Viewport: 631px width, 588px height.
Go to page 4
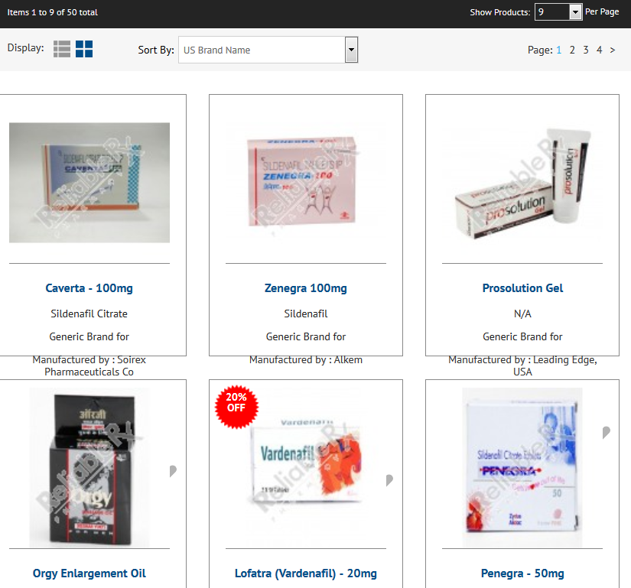(599, 50)
